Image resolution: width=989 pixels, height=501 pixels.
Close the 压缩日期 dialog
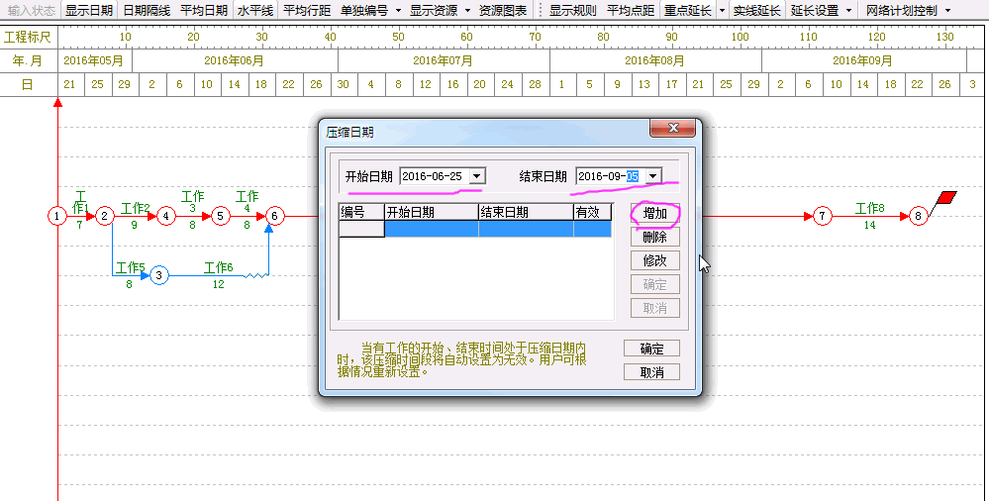point(673,128)
